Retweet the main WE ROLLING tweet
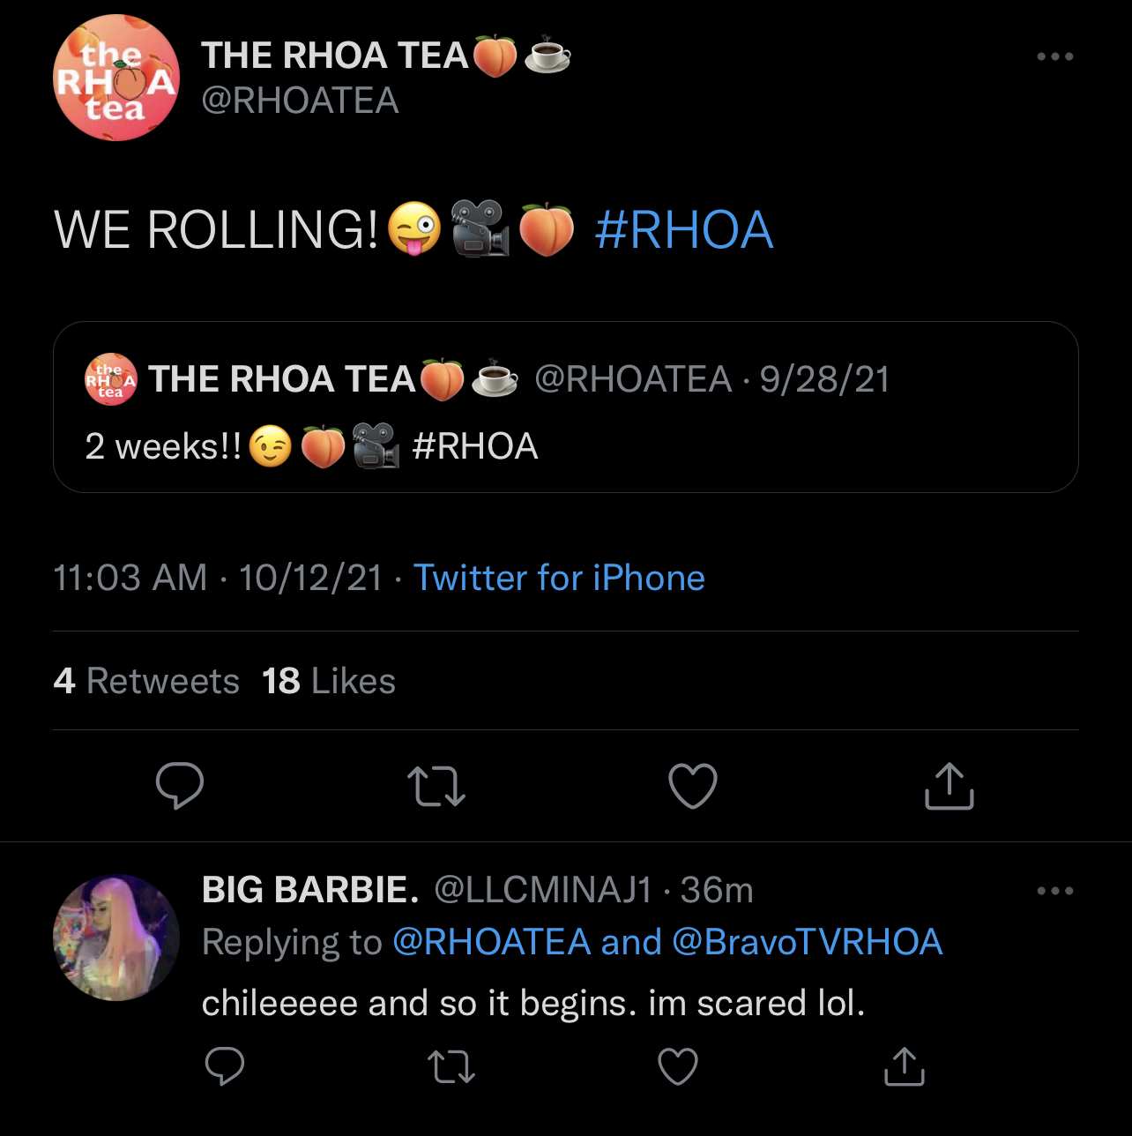1132x1136 pixels. click(x=436, y=786)
